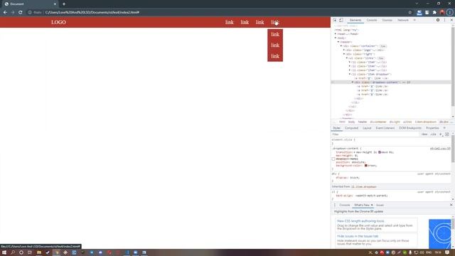Expand the div class logo node
This screenshot has width=455, height=256.
[x=344, y=50]
